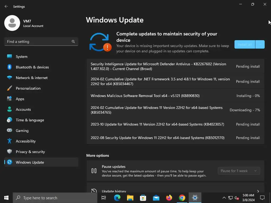
Task: Click the magnifier icon in Find a setting
Action: pyautogui.click(x=73, y=41)
